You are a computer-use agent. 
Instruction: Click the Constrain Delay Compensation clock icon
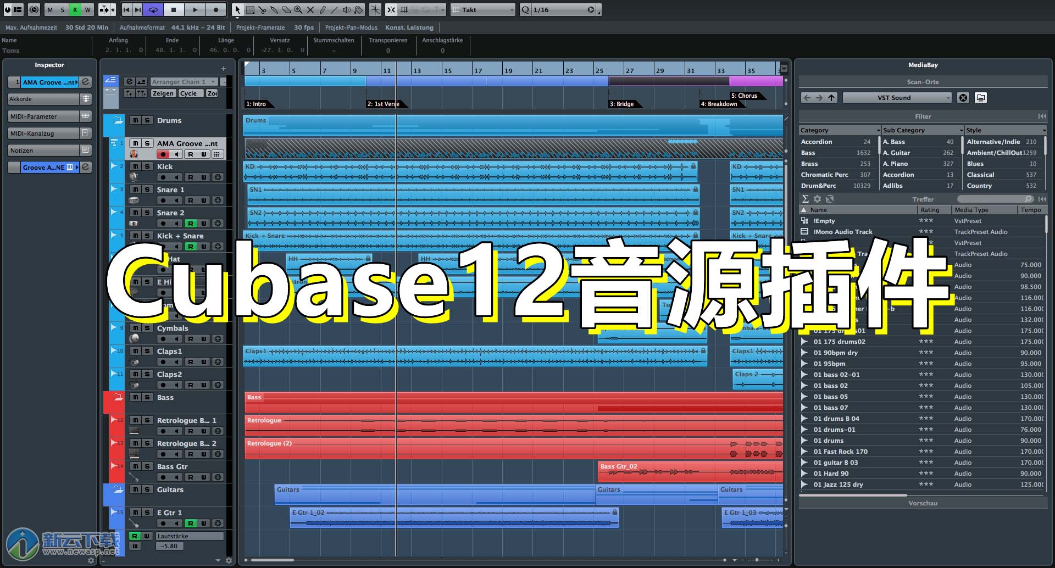pos(34,10)
